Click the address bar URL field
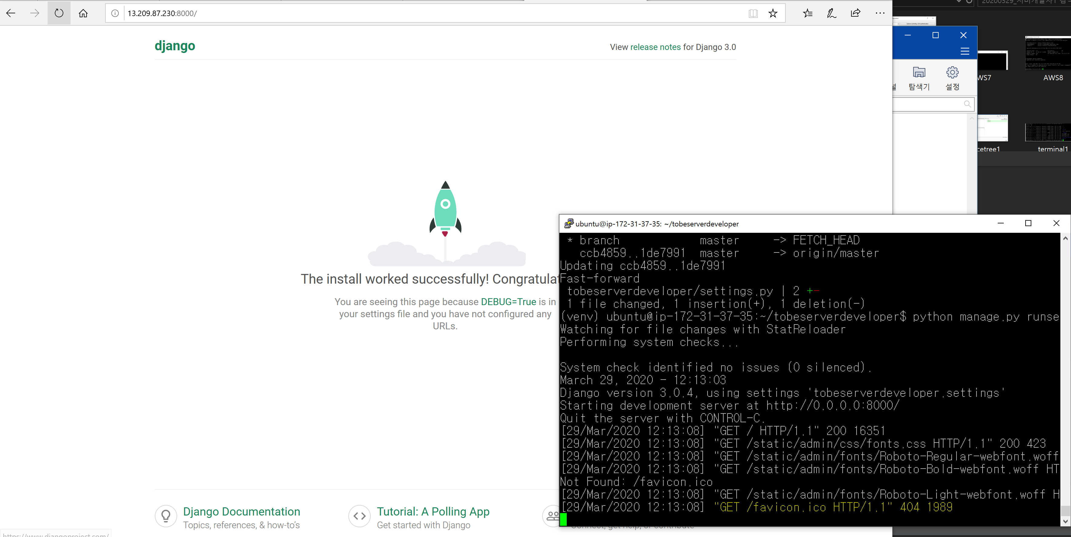Viewport: 1071px width, 537px height. click(416, 13)
